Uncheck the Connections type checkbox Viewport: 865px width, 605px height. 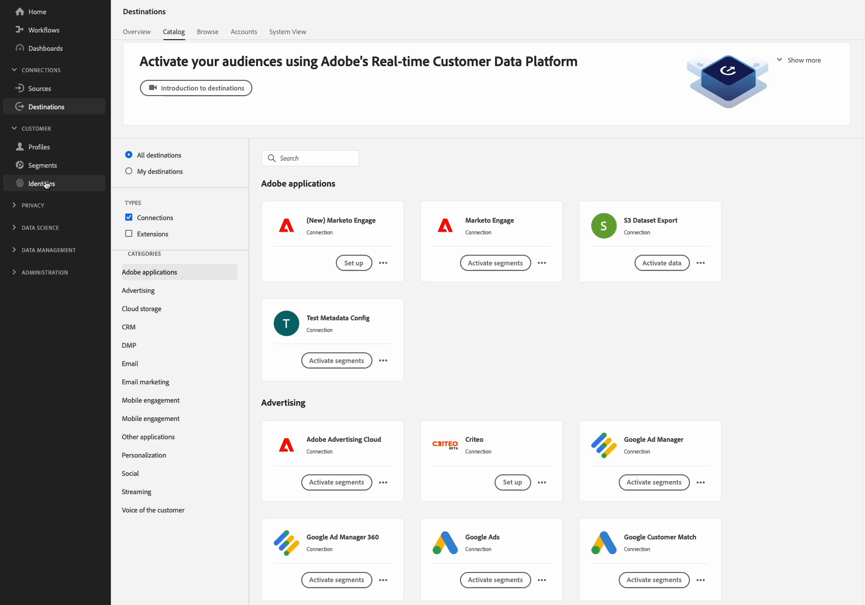pos(129,218)
